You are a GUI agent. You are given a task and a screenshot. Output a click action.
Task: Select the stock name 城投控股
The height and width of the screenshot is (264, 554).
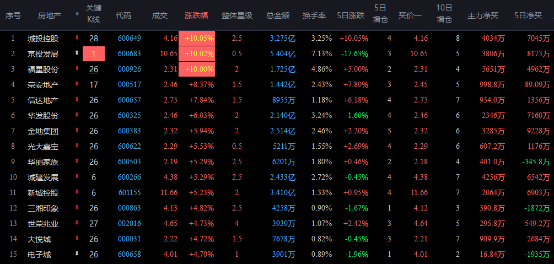coord(43,39)
